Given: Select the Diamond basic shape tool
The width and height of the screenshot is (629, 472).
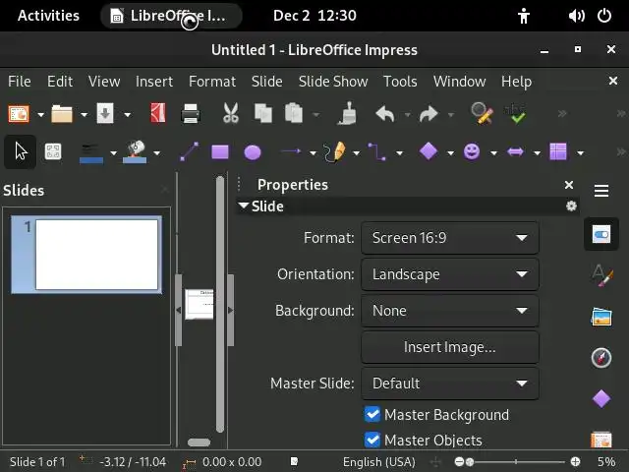Looking at the screenshot, I should (x=429, y=151).
